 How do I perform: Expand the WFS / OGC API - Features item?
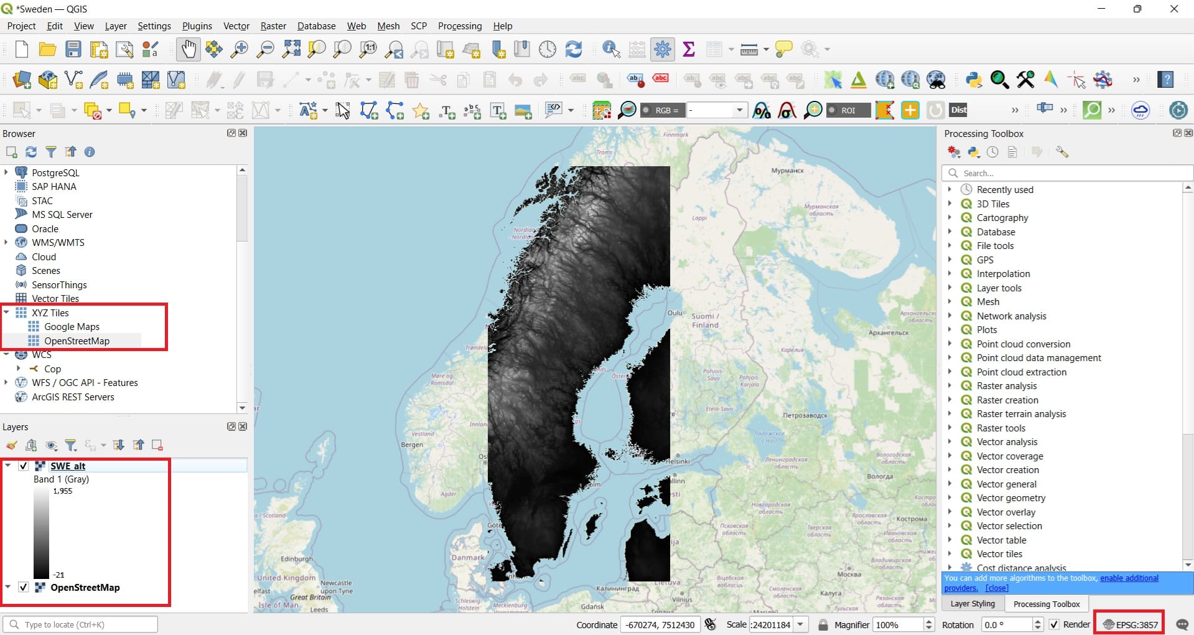pyautogui.click(x=6, y=382)
